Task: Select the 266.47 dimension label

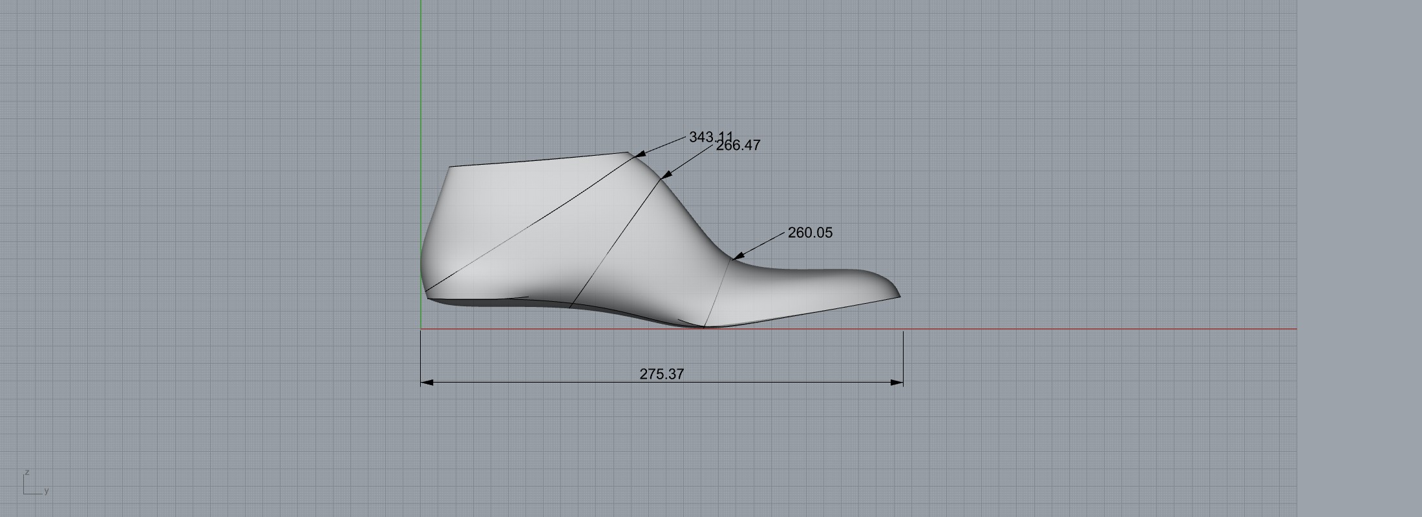Action: pyautogui.click(x=738, y=145)
